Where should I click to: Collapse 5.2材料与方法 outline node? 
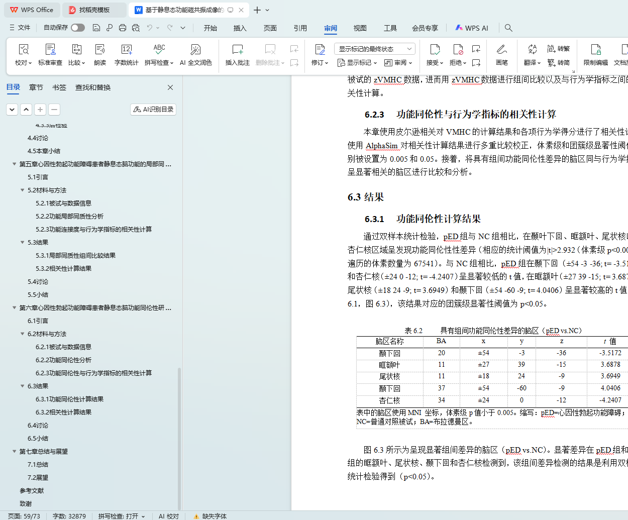coord(22,190)
